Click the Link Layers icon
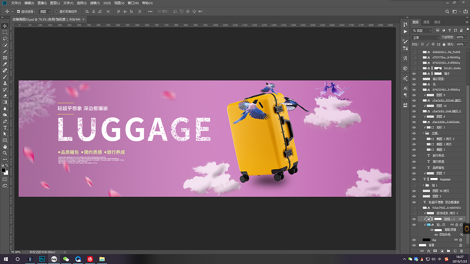The height and width of the screenshot is (264, 470). pyautogui.click(x=422, y=251)
